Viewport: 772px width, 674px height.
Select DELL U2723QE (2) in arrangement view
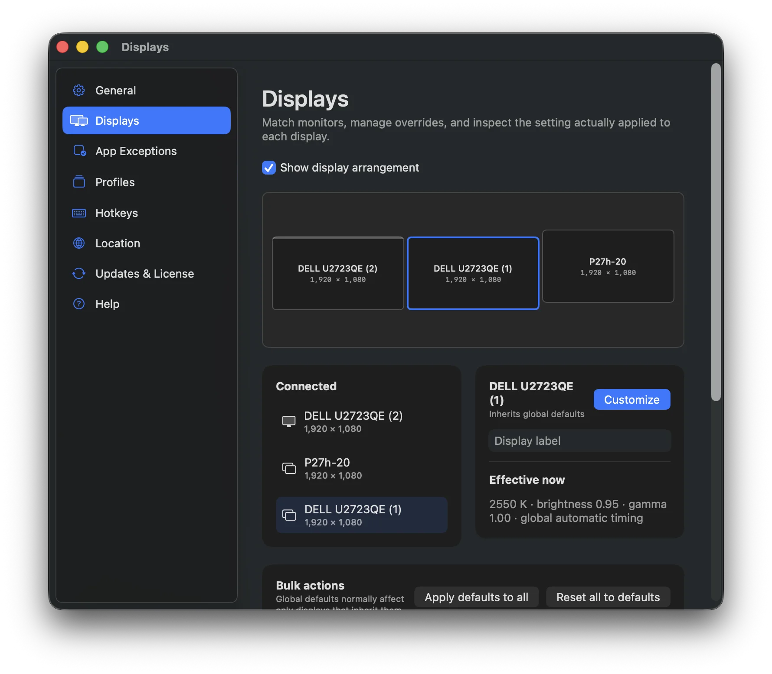point(338,273)
